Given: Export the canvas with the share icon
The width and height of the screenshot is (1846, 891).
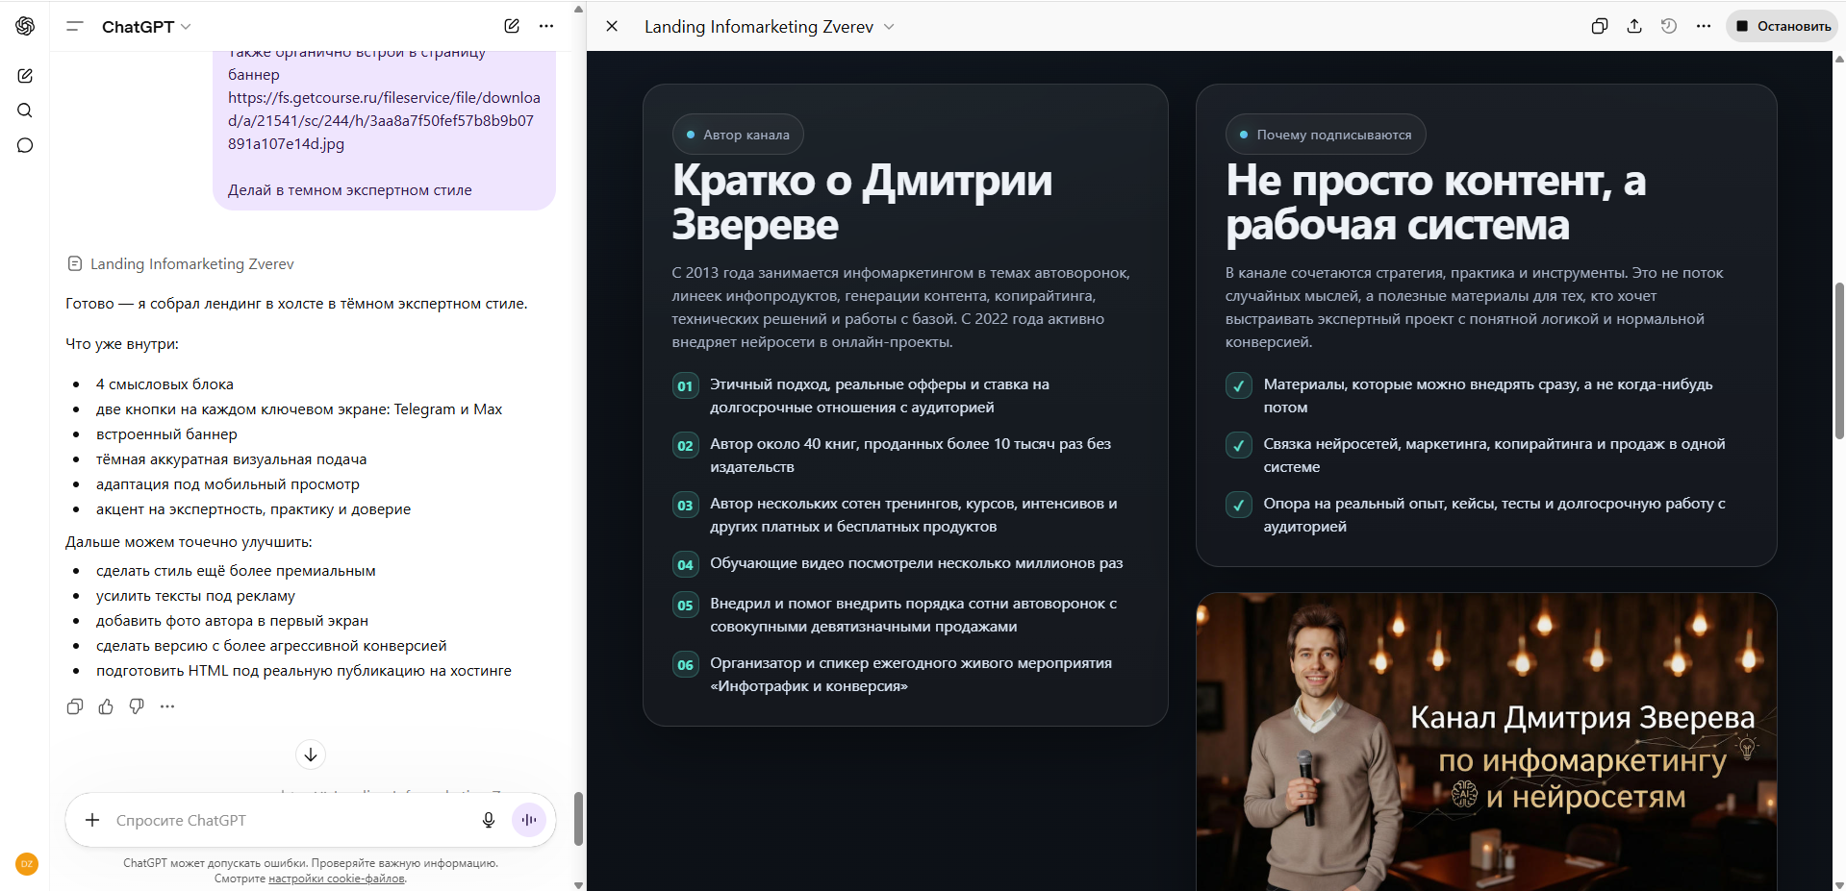Looking at the screenshot, I should [1634, 26].
